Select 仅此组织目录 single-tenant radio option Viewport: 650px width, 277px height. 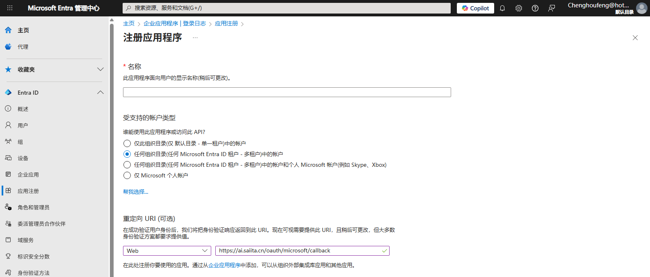click(127, 143)
